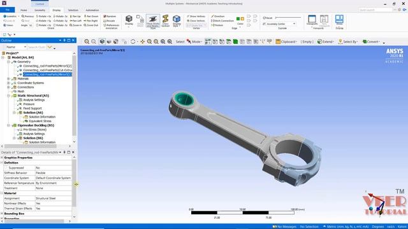The image size is (408, 229).
Task: Select Fixed Support in the outline
Action: 33,108
